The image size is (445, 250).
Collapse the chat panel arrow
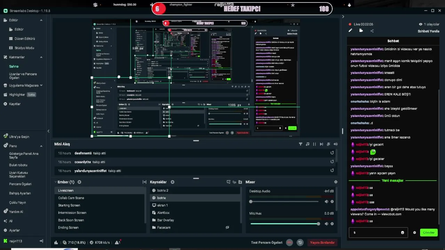(x=343, y=16)
